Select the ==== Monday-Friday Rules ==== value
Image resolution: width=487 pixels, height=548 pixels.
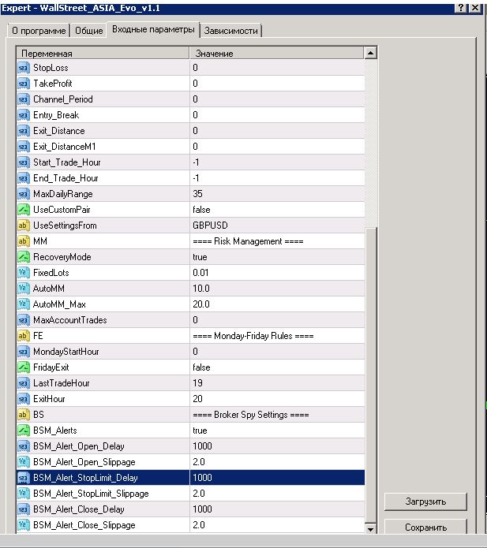(253, 336)
